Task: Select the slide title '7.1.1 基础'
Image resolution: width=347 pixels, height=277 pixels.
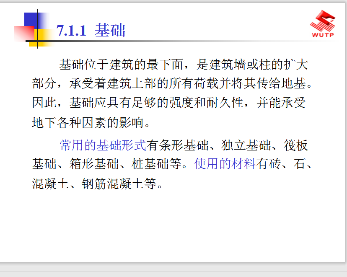Action: (91, 30)
